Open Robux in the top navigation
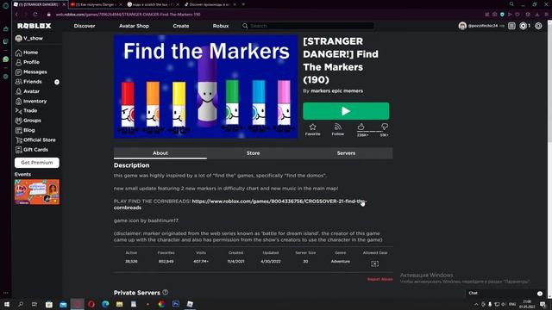 pos(221,26)
